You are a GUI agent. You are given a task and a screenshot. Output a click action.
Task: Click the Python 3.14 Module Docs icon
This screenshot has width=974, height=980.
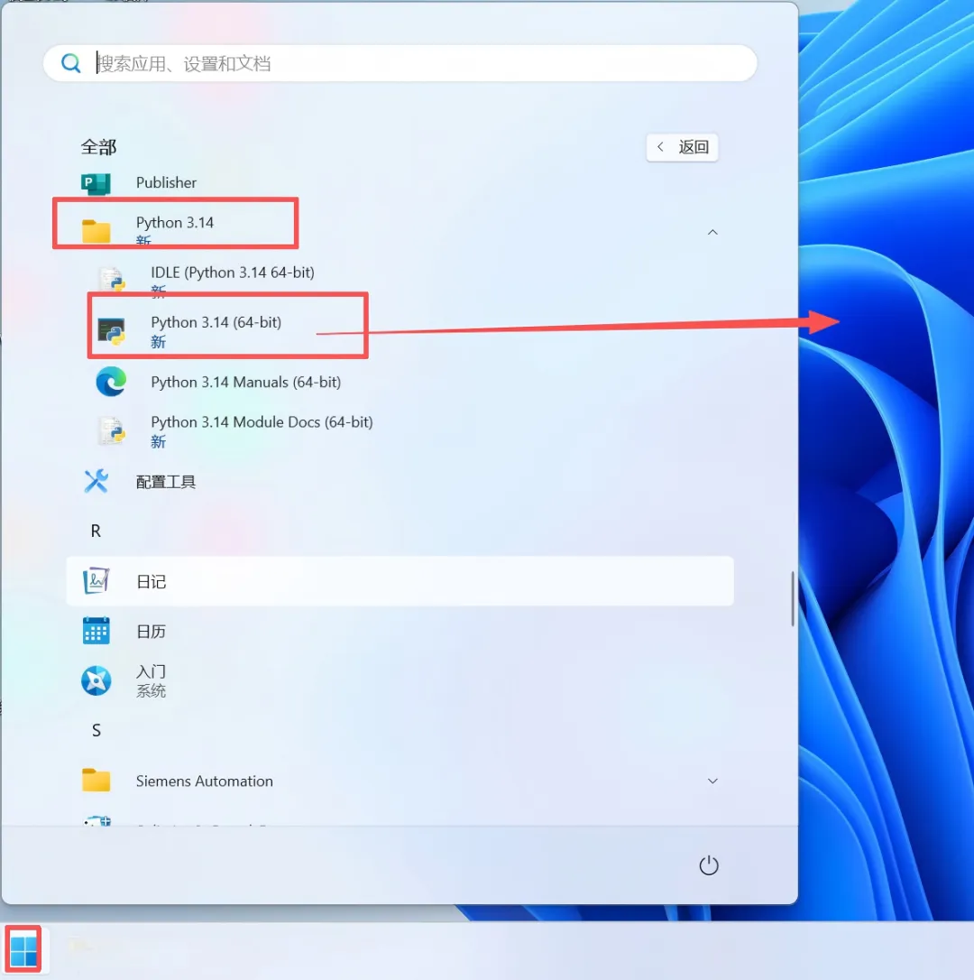point(112,431)
